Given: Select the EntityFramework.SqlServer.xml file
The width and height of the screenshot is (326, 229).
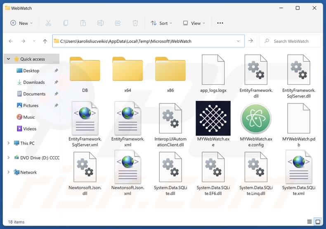Looking at the screenshot, I should (85, 124).
